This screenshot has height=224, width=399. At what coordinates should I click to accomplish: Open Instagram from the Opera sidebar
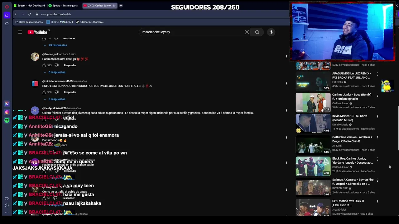[7, 112]
